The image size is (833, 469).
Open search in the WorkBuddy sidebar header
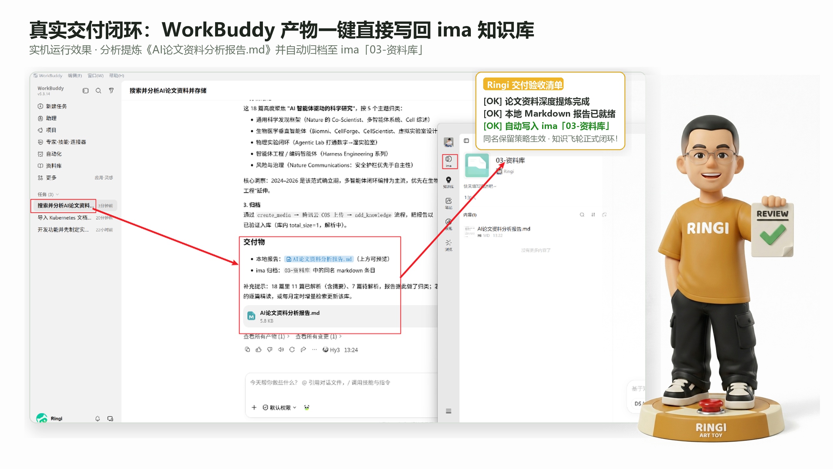click(98, 91)
